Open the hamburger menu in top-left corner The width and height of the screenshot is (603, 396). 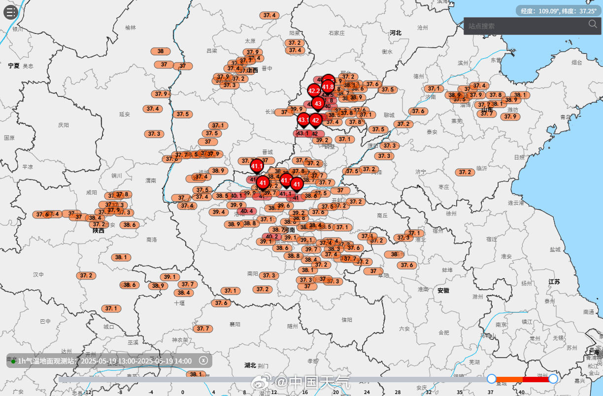[x=11, y=12]
